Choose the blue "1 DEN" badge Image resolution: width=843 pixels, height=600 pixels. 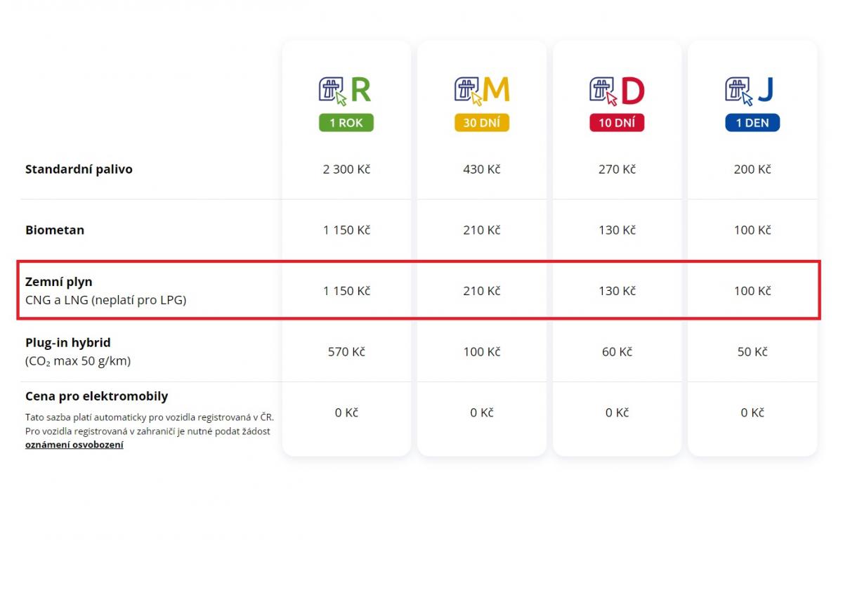(x=752, y=123)
